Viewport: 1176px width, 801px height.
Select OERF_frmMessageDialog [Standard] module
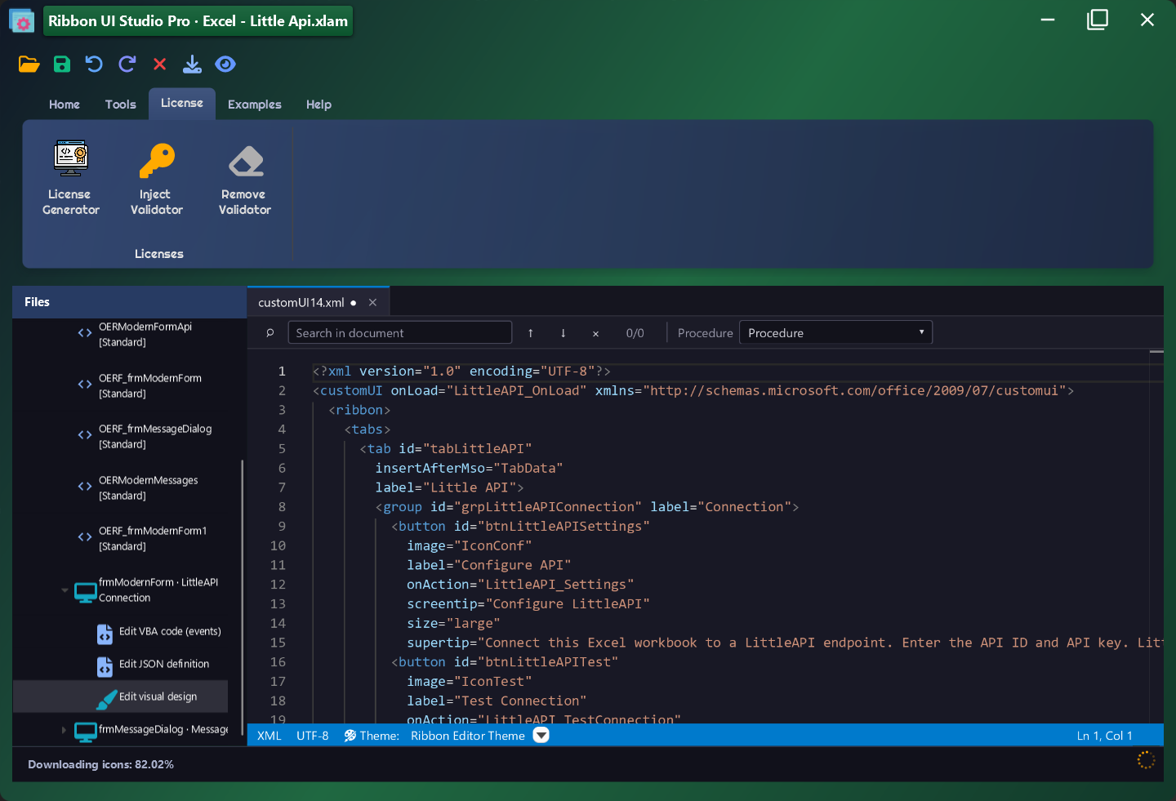click(x=155, y=437)
